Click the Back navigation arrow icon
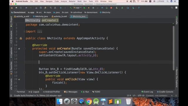188x106 pixels. pyautogui.click(x=61, y=8)
